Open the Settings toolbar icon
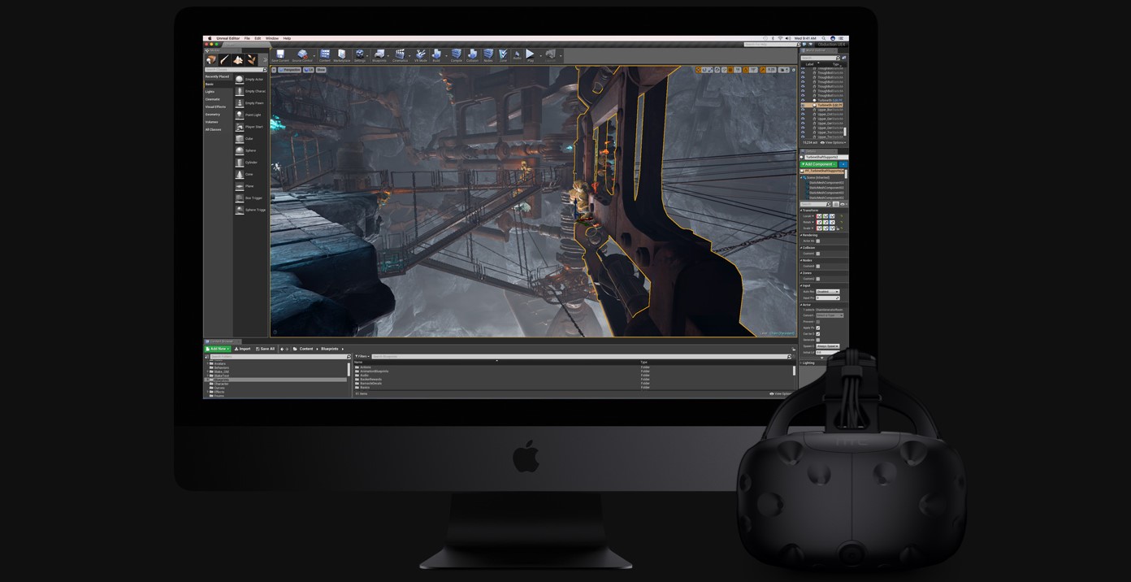The width and height of the screenshot is (1131, 582). pos(360,55)
